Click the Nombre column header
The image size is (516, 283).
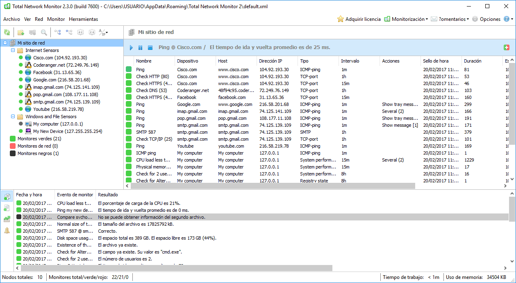point(154,61)
